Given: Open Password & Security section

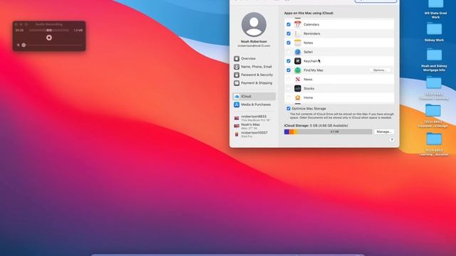Looking at the screenshot, I should (254, 75).
